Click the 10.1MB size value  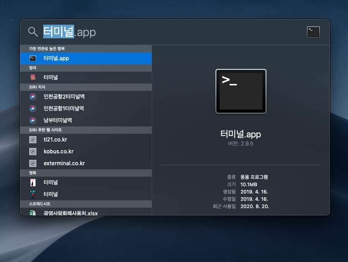coord(249,184)
